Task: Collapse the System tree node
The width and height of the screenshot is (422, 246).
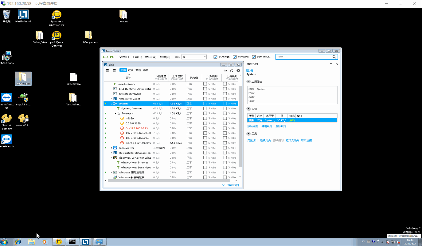Action: pos(111,104)
